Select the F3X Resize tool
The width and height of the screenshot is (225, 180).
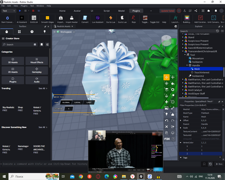coord(173,77)
